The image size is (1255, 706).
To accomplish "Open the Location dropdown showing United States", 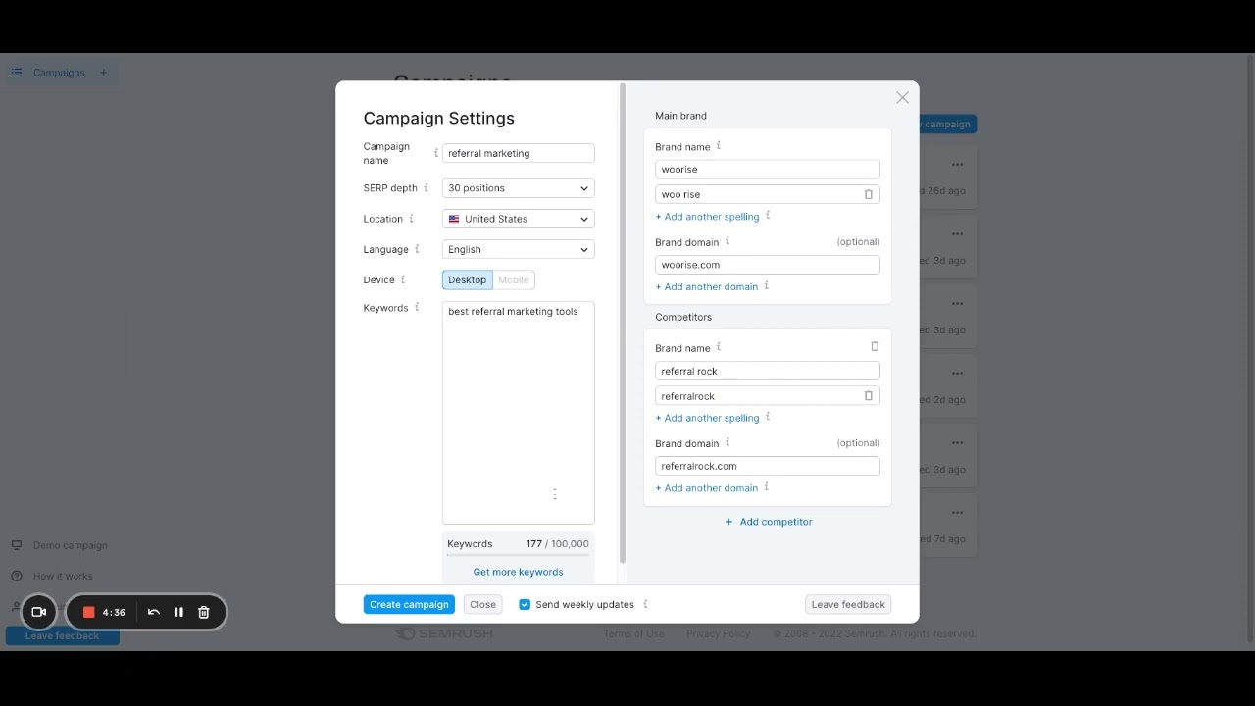I will (518, 219).
